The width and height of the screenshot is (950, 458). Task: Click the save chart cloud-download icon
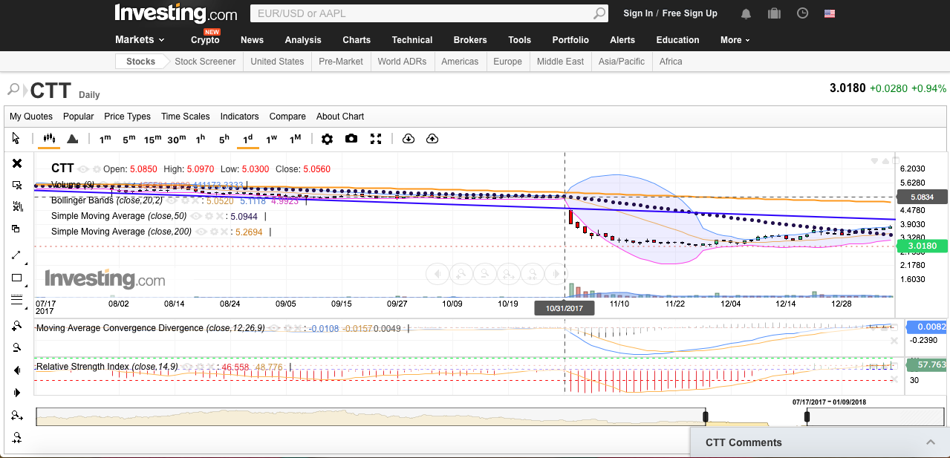click(408, 139)
